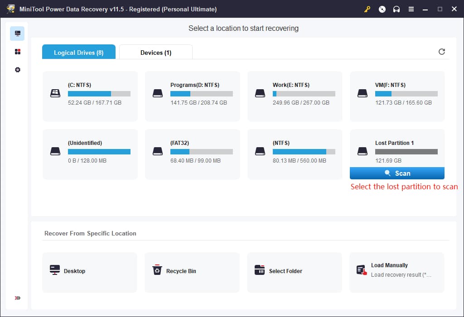464x317 pixels.
Task: Switch to the Devices (1) tab
Action: [155, 53]
